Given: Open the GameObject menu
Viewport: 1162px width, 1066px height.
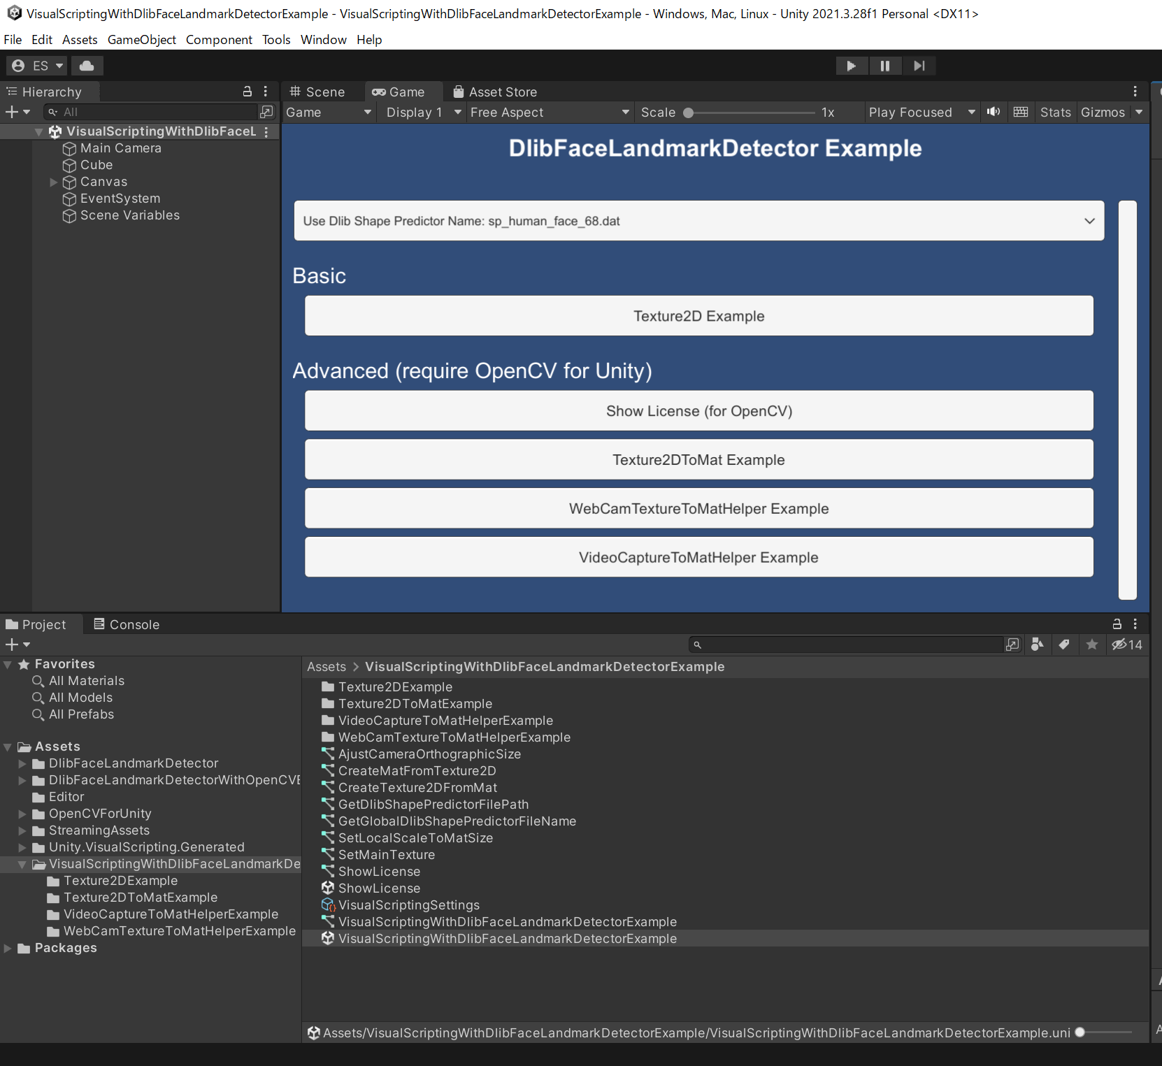Looking at the screenshot, I should coord(142,40).
